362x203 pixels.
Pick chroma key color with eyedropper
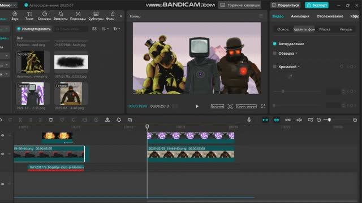pos(290,77)
